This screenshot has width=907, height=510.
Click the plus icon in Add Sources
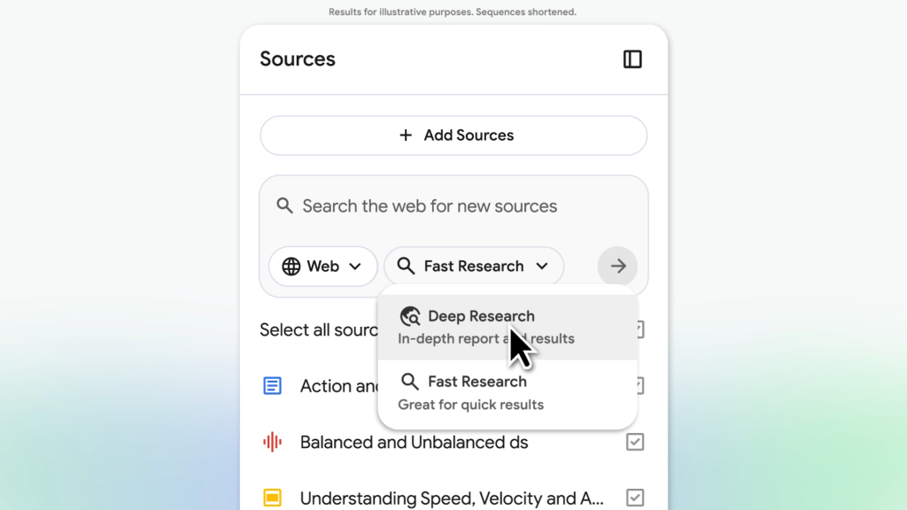(x=406, y=135)
